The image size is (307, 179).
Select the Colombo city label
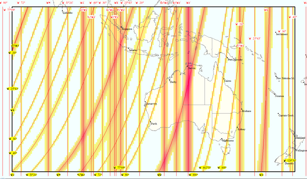[68, 13]
